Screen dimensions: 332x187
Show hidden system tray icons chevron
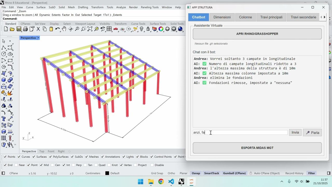282,181
